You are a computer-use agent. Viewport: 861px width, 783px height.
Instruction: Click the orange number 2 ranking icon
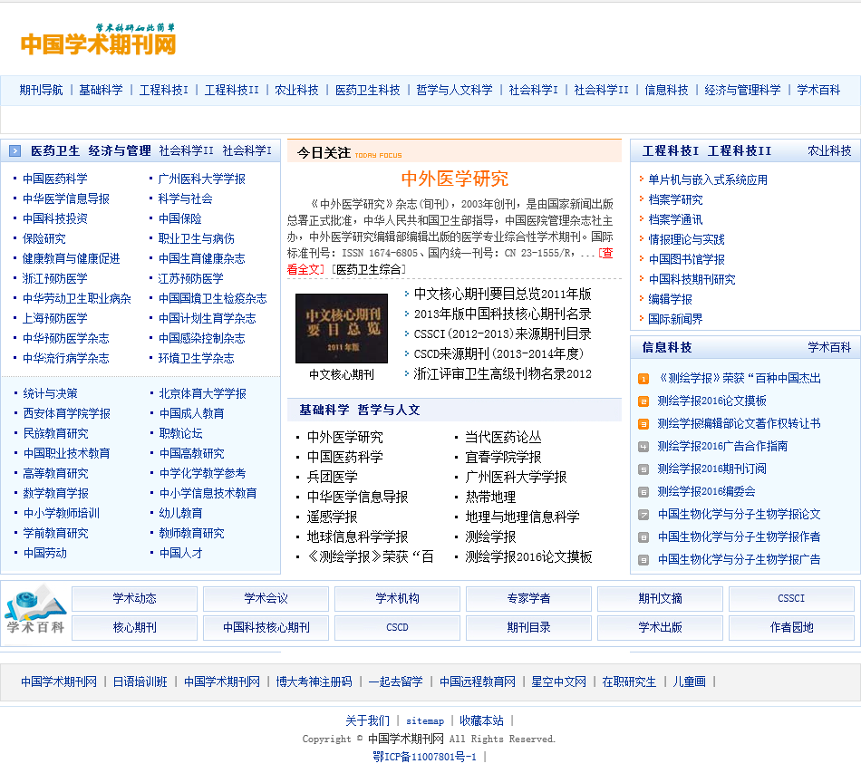click(643, 401)
